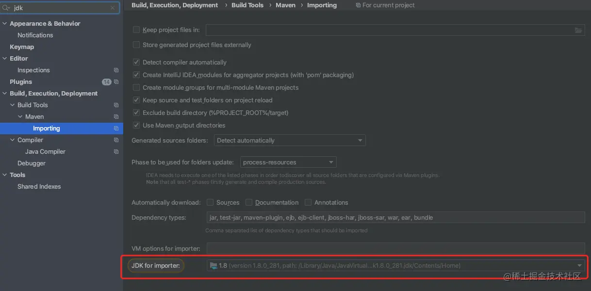The width and height of the screenshot is (591, 291).
Task: Enable Keep project files in checkbox
Action: coord(136,30)
